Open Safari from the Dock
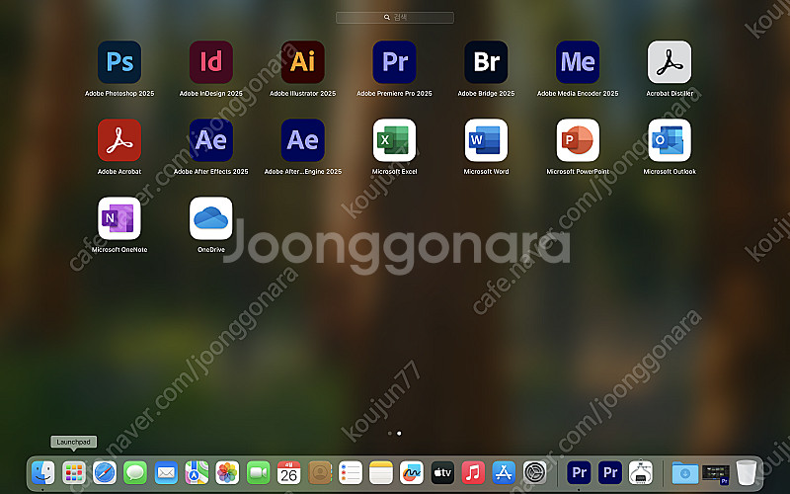Viewport: 790px width, 494px height. [105, 473]
